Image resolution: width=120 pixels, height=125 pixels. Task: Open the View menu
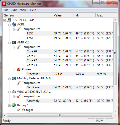23,10
